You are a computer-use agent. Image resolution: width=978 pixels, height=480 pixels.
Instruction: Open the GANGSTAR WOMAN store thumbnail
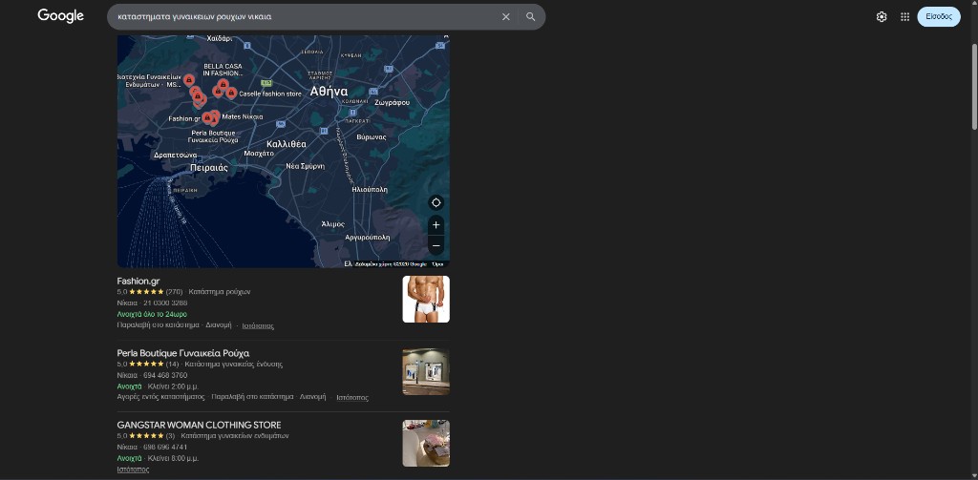tap(426, 443)
